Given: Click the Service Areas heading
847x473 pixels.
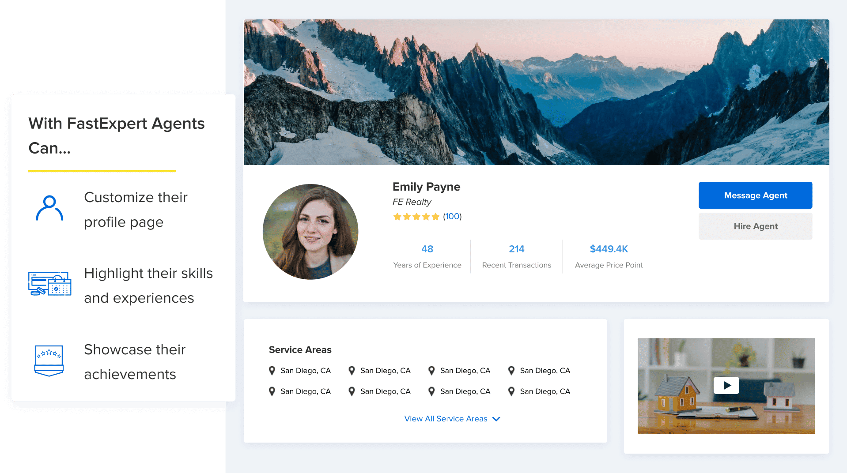Looking at the screenshot, I should coord(300,350).
